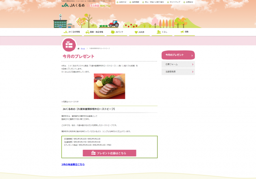Open 安心・安全への取り組み in the top bar
Image resolution: width=256 pixels, height=179 pixels.
click(153, 2)
